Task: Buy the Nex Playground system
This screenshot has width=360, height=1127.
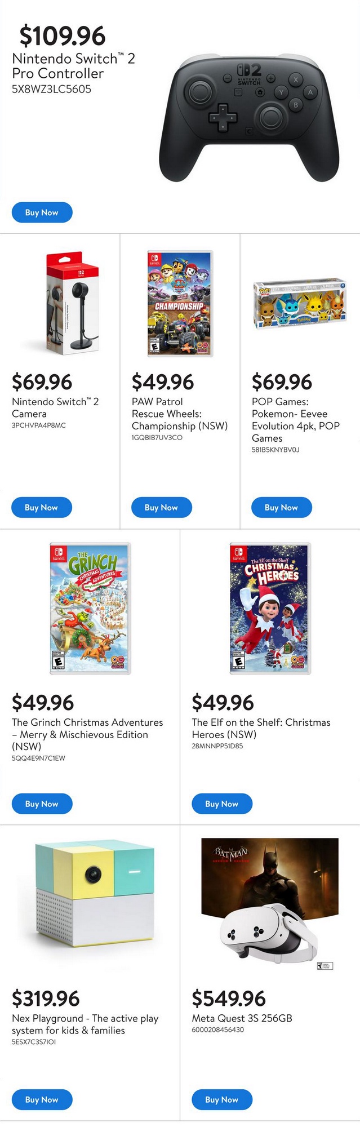Action: point(42,1099)
